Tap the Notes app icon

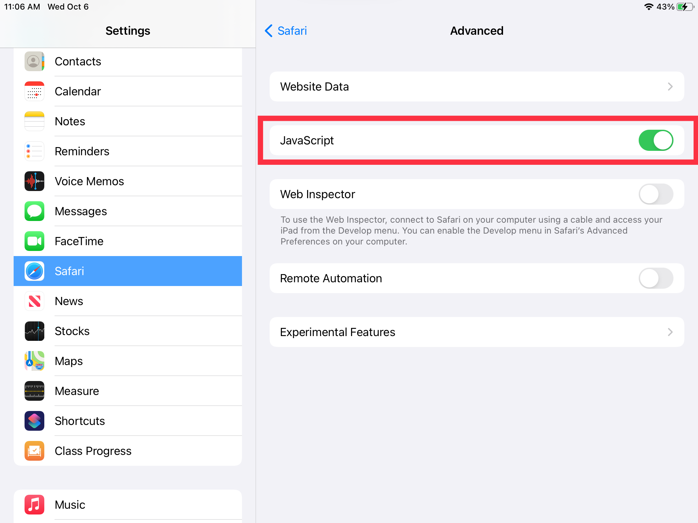point(34,121)
